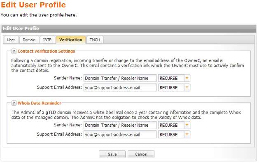Screen dimensions: 259x163
Task: Save the user profile
Action: pyautogui.click(x=112, y=154)
